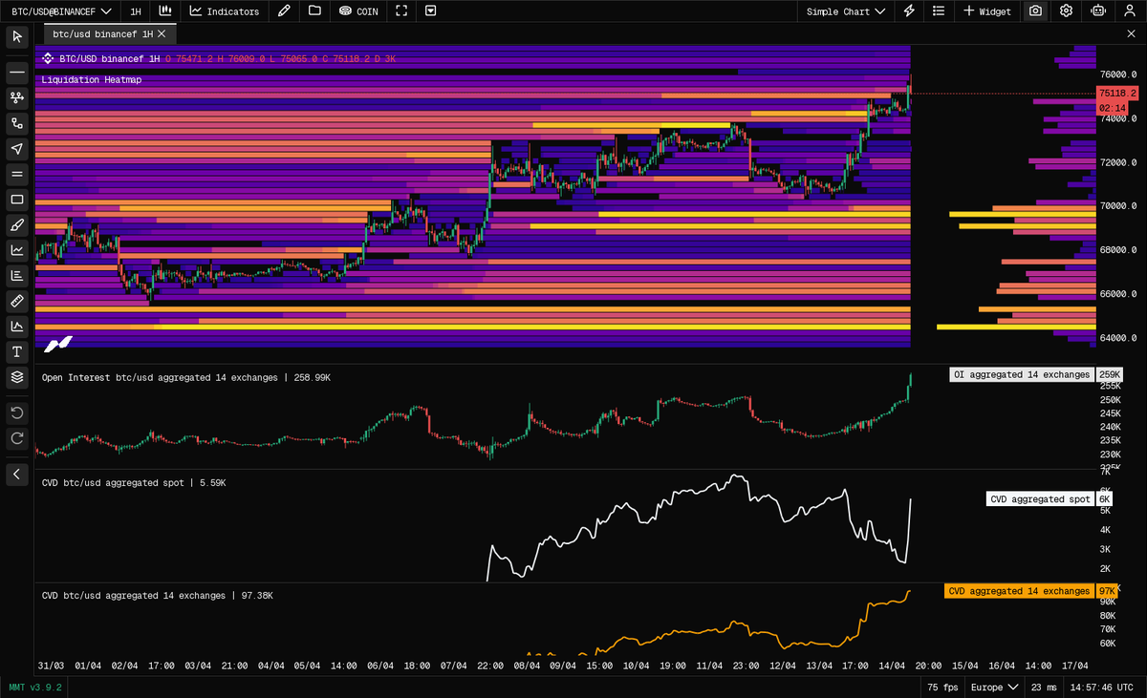Click the orange CVD aggregated 14 exchanges tag
This screenshot has width=1147, height=698.
click(x=1019, y=591)
